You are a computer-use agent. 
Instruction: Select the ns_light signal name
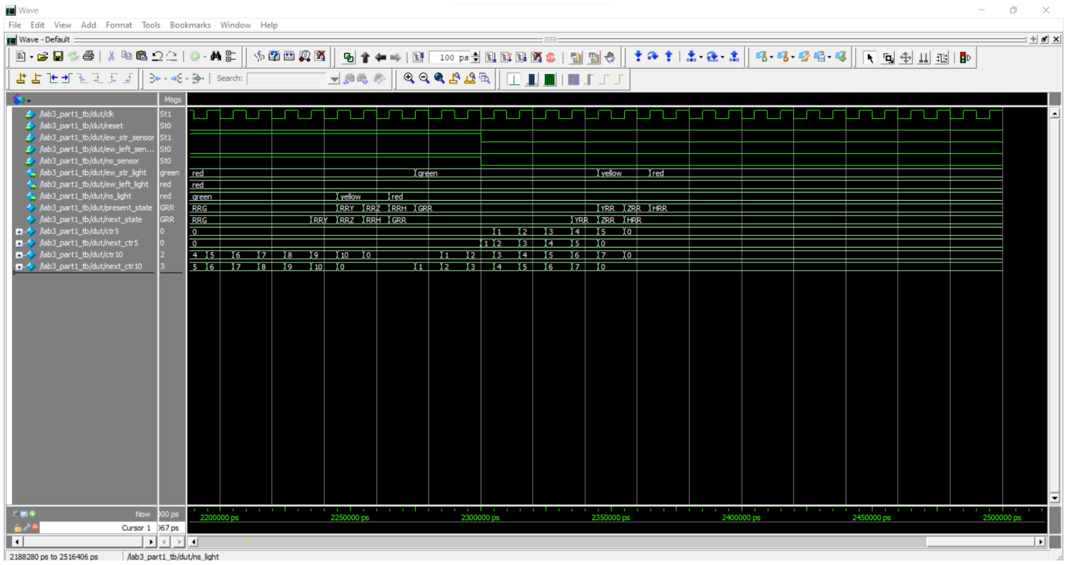pos(84,196)
